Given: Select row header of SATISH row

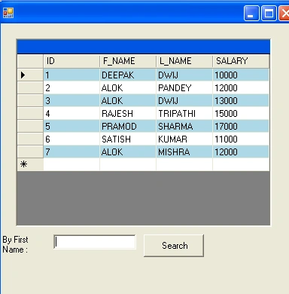Looking at the screenshot, I should coord(30,139).
